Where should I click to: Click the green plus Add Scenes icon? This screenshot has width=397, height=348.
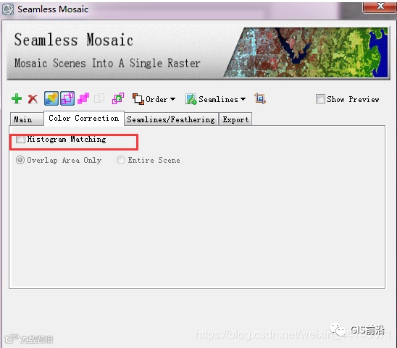[17, 98]
